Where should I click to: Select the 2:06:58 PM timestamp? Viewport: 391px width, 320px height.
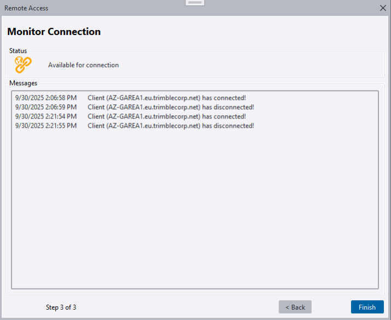[x=46, y=98]
